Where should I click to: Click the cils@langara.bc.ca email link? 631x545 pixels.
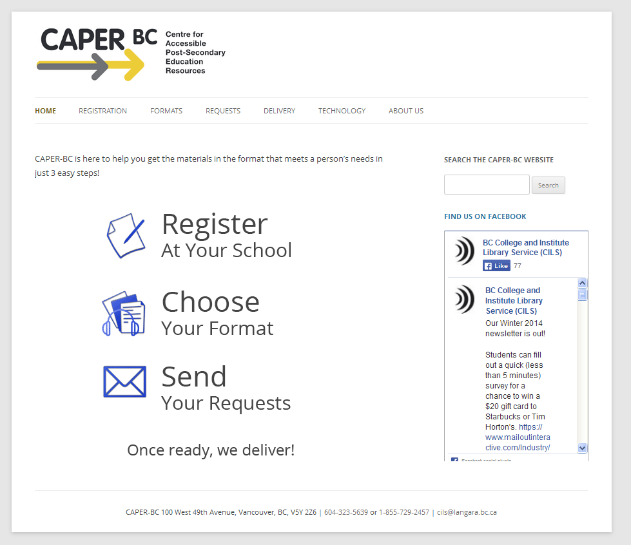pos(467,512)
